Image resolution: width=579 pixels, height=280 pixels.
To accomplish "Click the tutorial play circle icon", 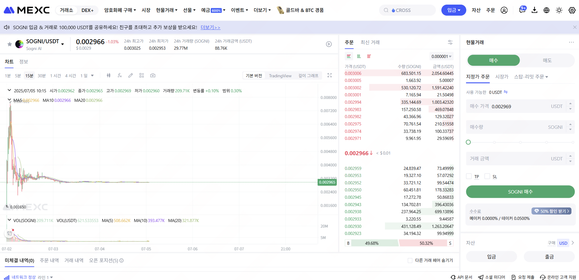I will pos(329,44).
